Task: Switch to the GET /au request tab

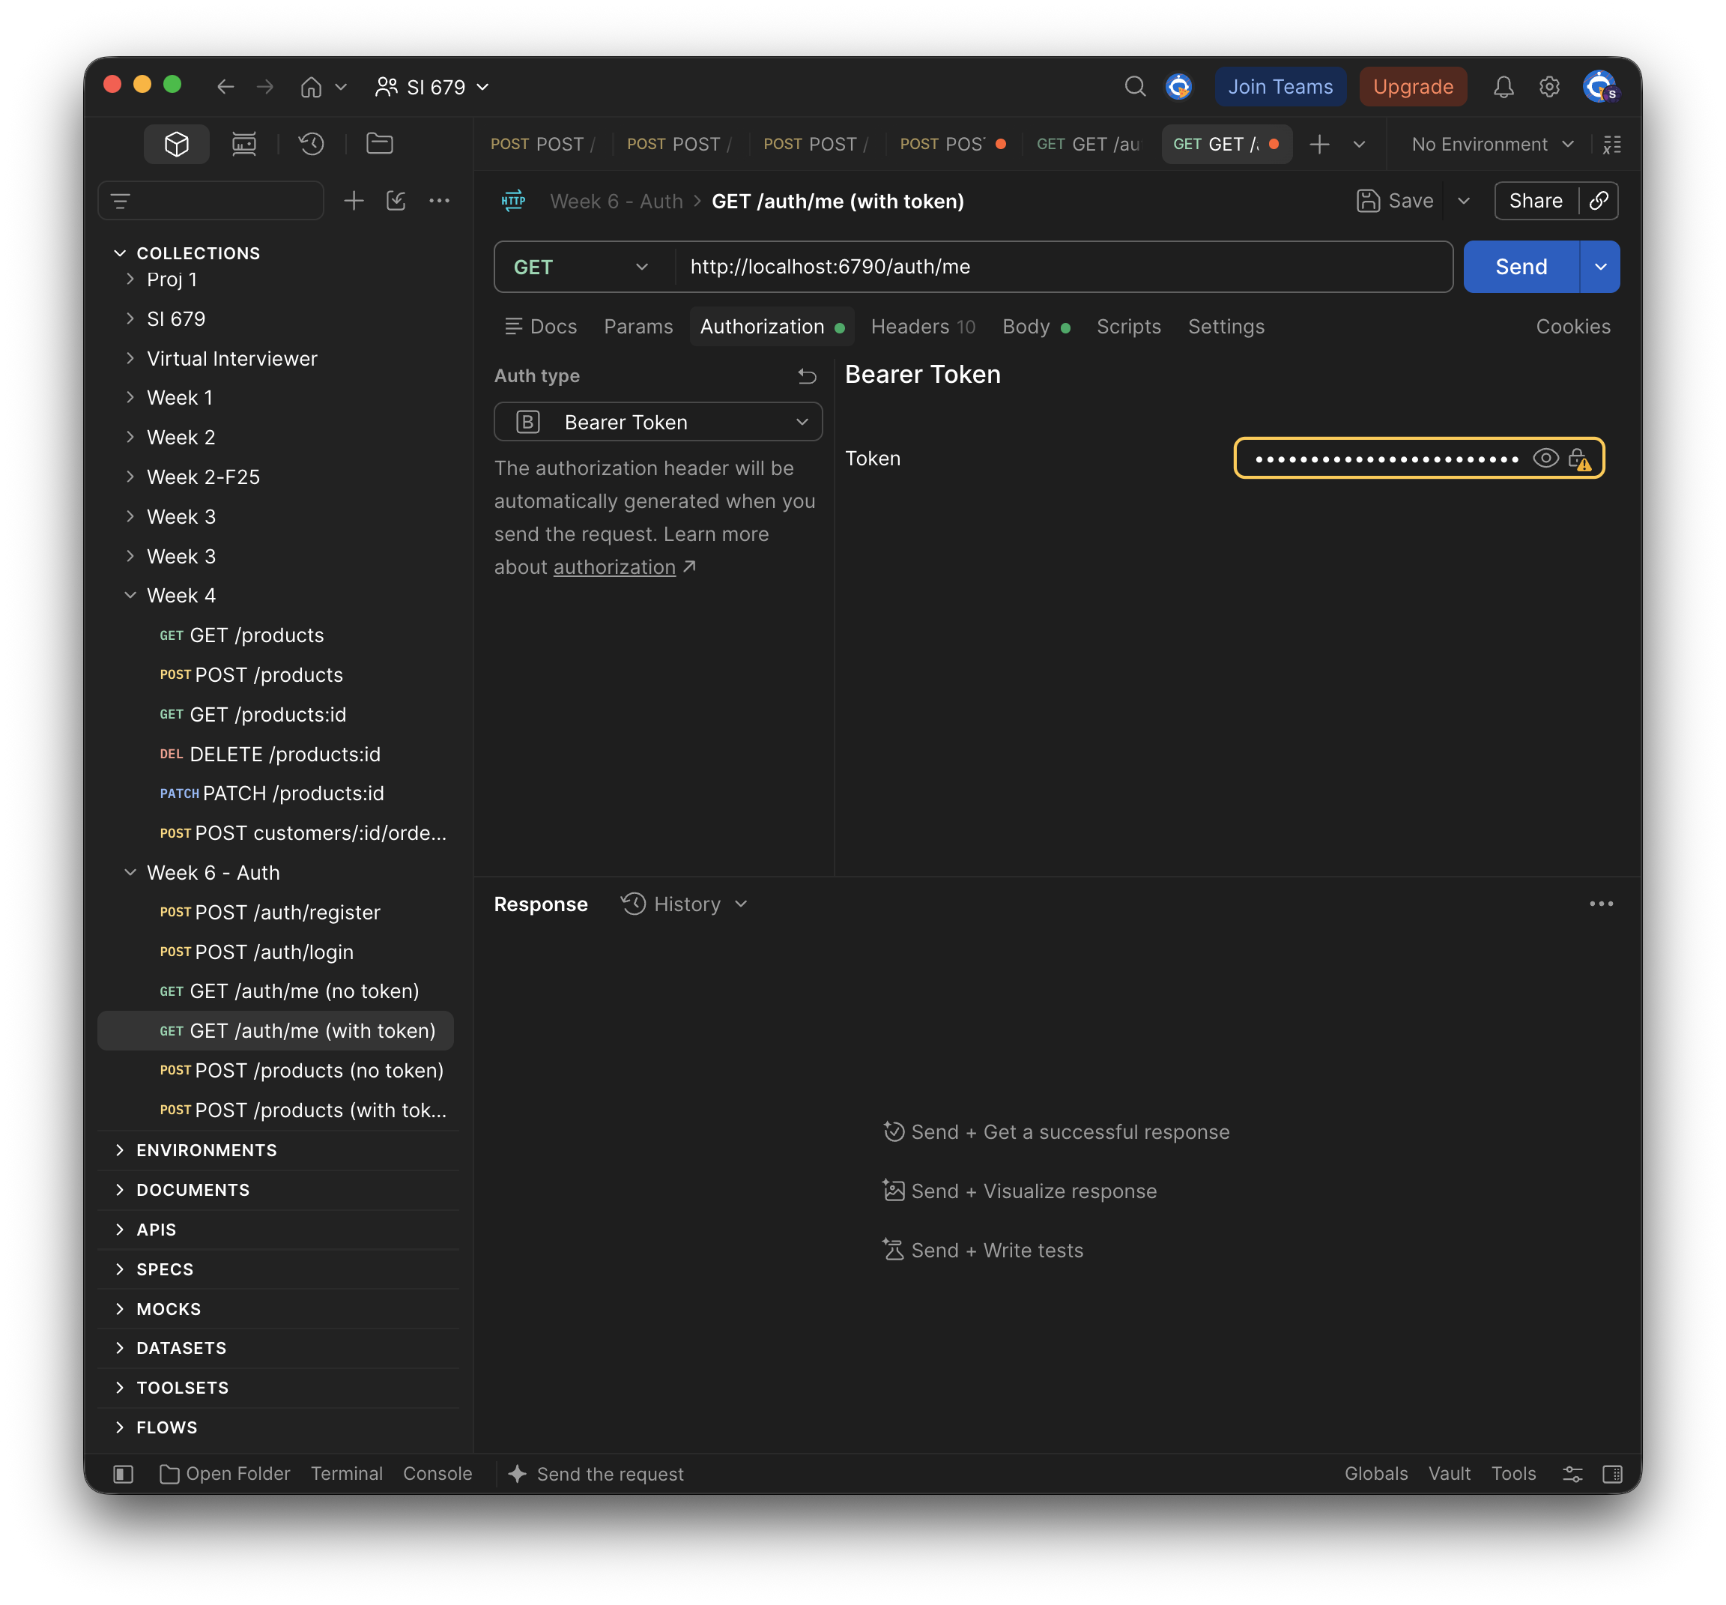Action: point(1088,144)
